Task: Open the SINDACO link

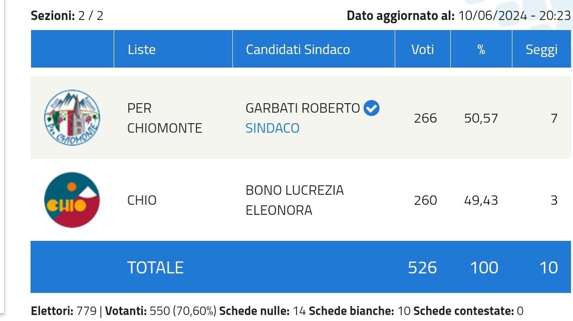Action: tap(272, 128)
